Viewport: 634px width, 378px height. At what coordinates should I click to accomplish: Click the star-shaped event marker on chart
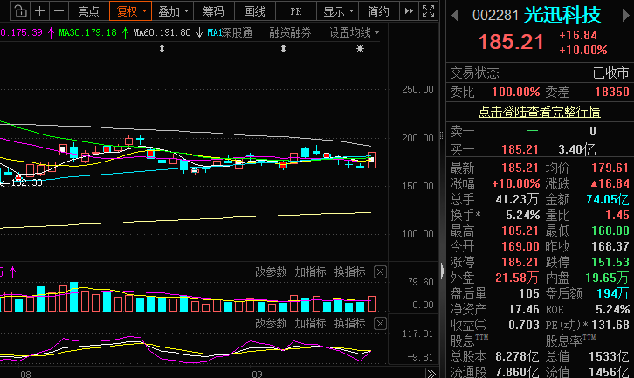(360, 49)
